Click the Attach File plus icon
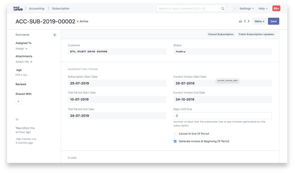The width and height of the screenshot is (295, 173). click(31, 62)
